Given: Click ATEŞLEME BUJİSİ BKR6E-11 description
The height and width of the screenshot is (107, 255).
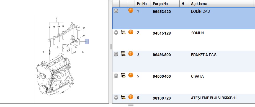Looking at the screenshot, I should pos(214,98).
